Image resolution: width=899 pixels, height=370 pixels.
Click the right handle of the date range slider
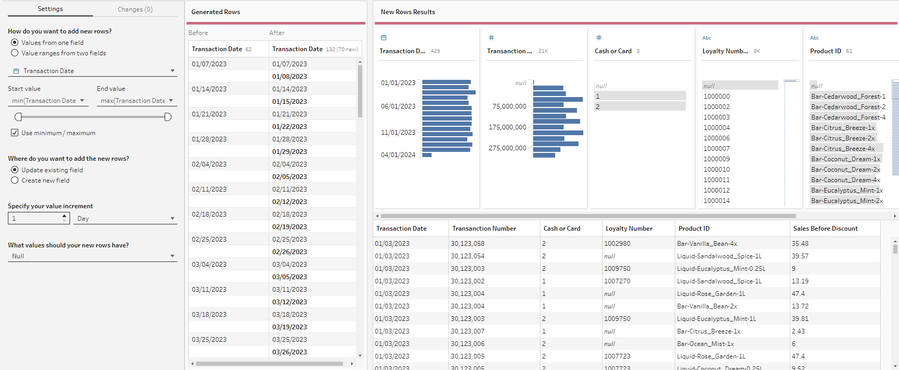pyautogui.click(x=168, y=117)
